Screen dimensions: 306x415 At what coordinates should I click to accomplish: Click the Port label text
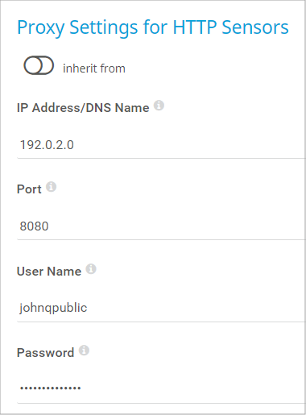pos(29,189)
